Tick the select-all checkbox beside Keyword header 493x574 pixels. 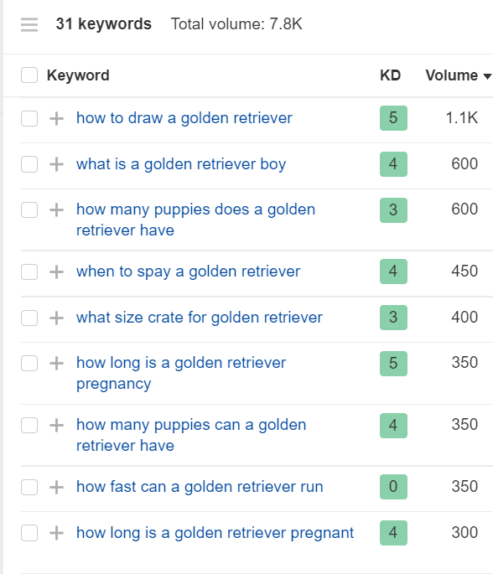pos(29,75)
